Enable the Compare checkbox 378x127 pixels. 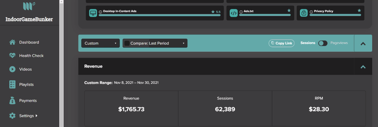tap(127, 43)
